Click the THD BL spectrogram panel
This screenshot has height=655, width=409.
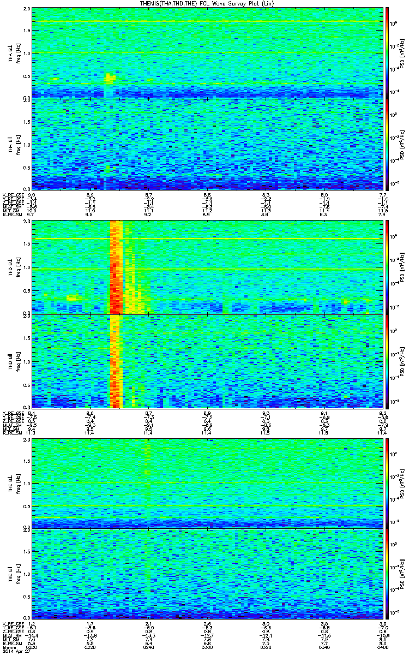[x=207, y=266]
